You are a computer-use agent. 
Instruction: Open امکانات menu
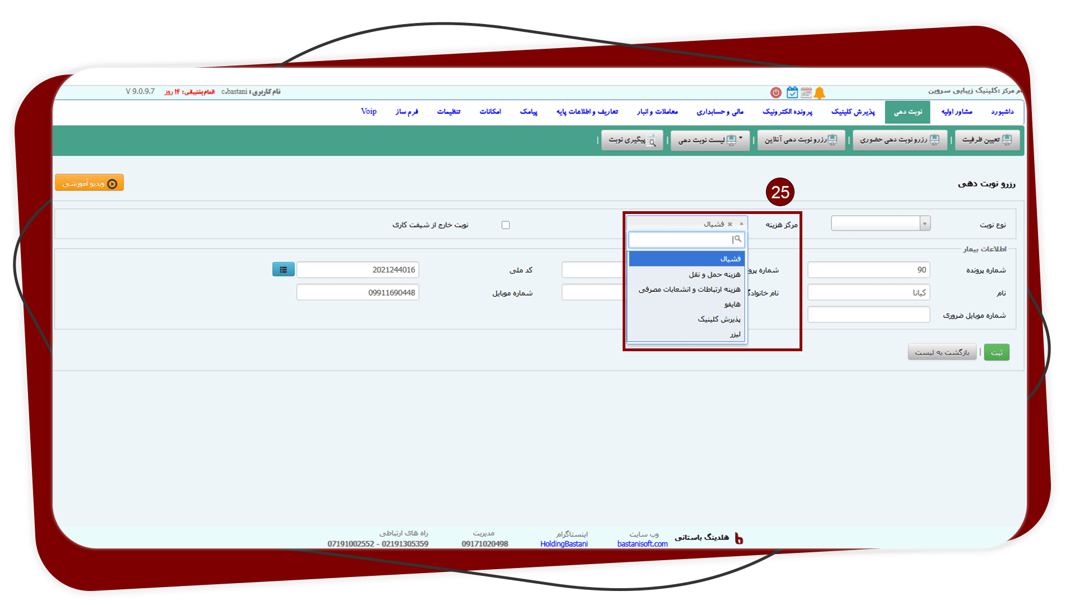point(490,112)
